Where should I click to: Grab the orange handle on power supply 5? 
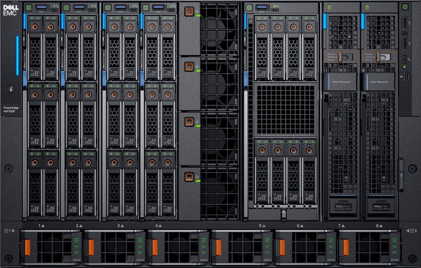click(282, 247)
